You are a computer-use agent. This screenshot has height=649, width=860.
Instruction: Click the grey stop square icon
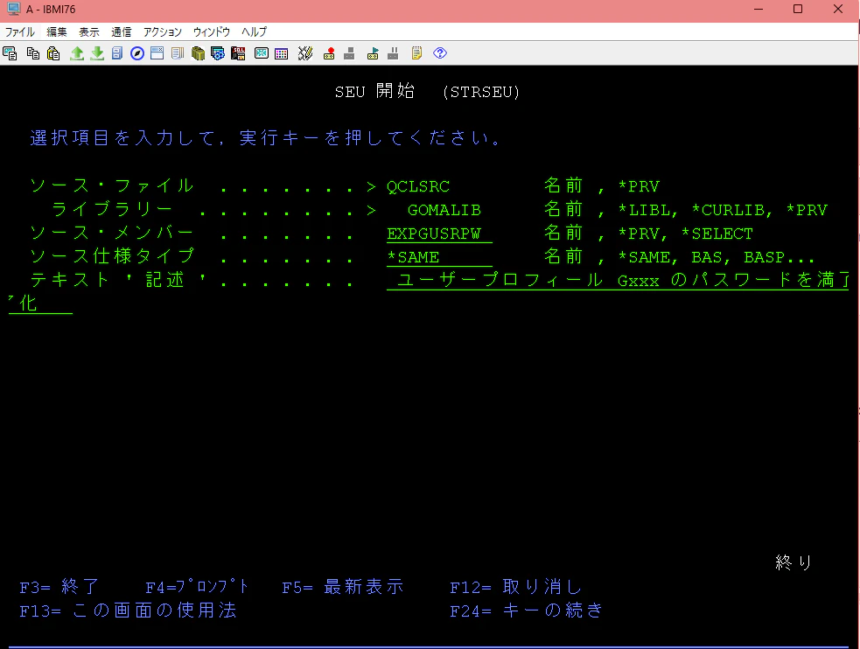tap(349, 53)
